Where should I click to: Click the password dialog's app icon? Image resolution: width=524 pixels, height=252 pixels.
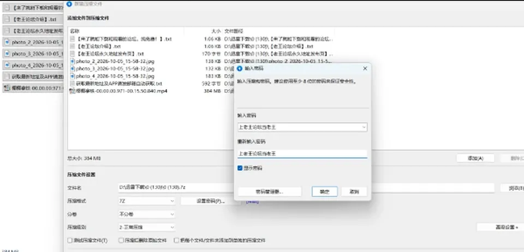point(239,68)
